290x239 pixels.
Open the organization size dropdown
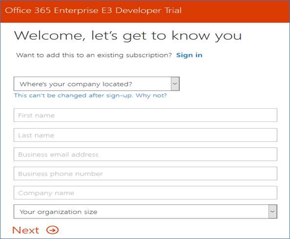tap(145, 212)
